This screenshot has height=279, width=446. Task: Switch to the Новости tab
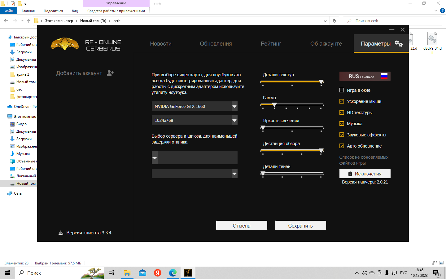161,44
